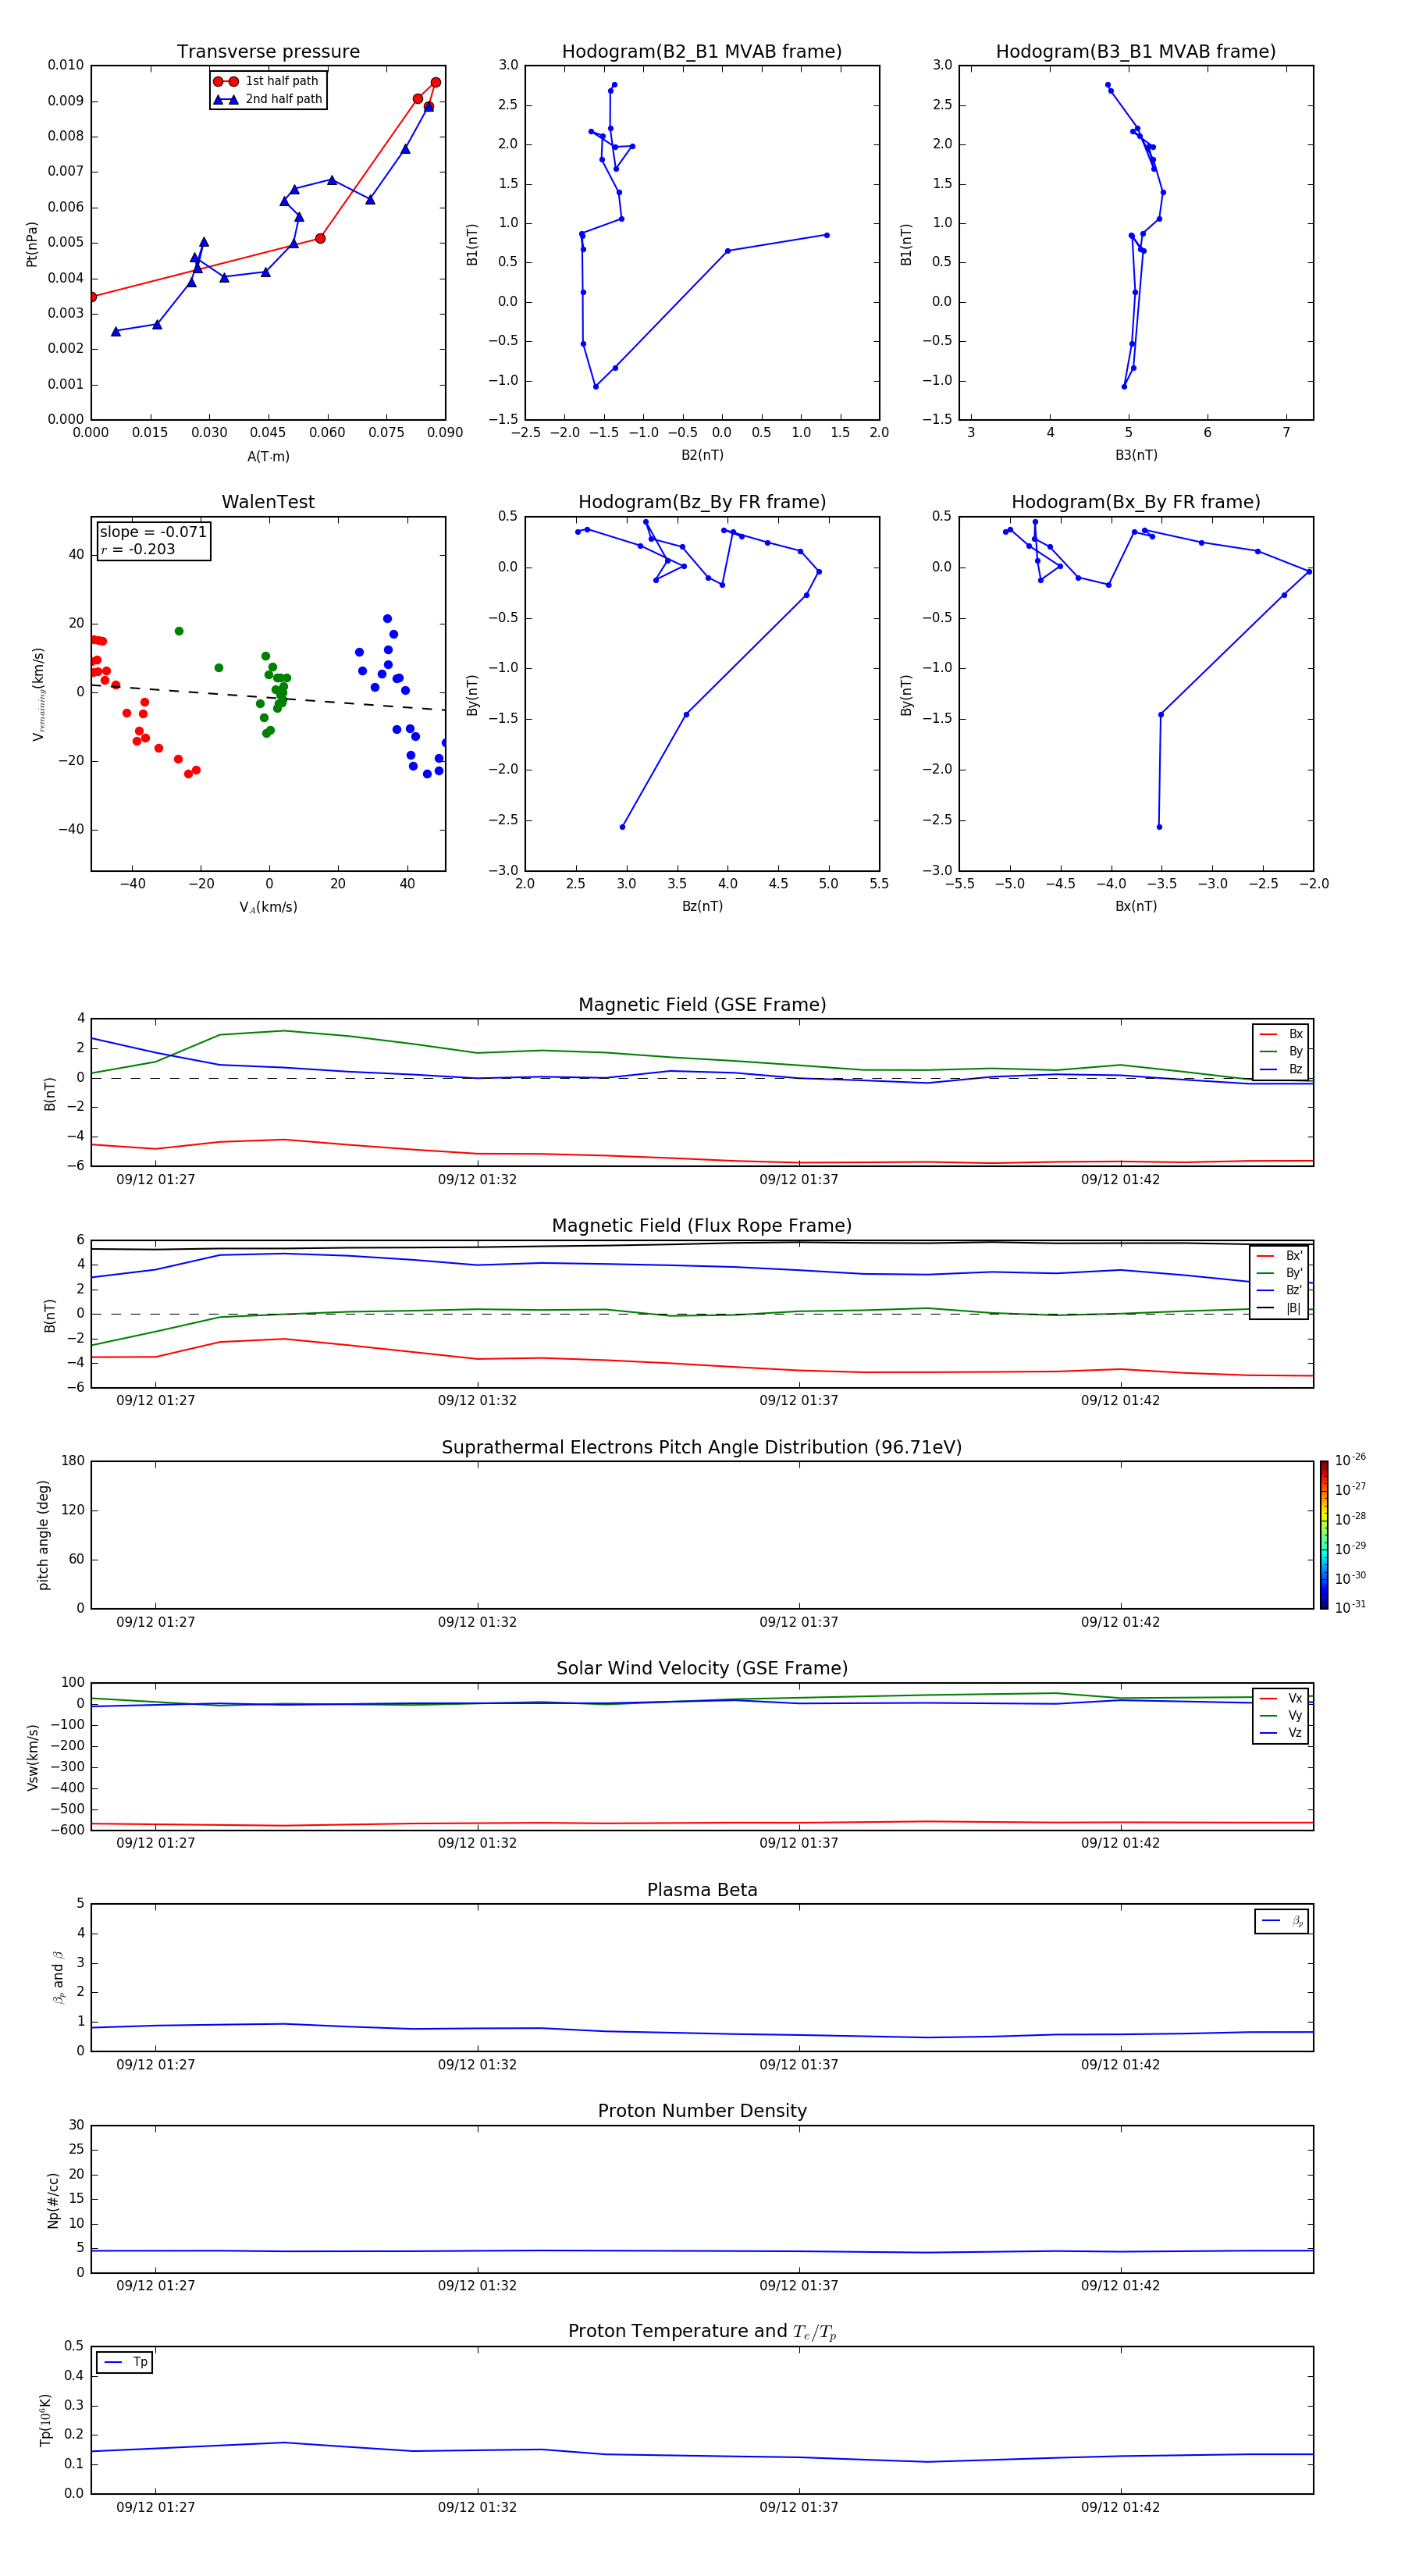Image resolution: width=1405 pixels, height=2576 pixels.
Task: Select the Bz legend entry in GSE panel
Action: 1281,1069
